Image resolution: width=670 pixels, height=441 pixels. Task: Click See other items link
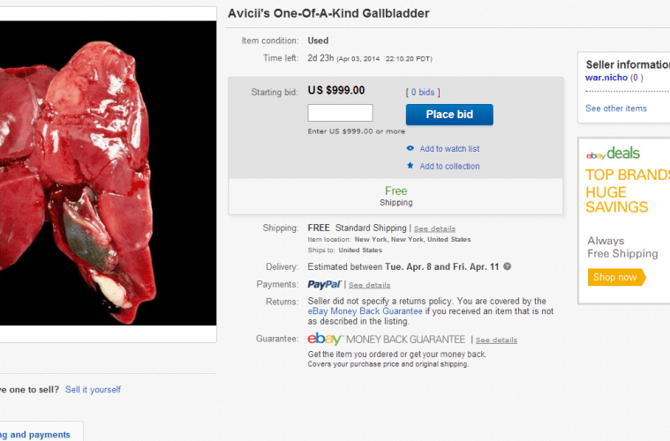click(616, 108)
